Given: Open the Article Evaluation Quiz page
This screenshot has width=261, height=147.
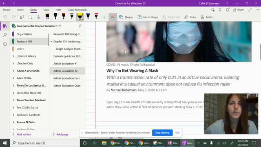Looking at the screenshot, I should pyautogui.click(x=67, y=85).
